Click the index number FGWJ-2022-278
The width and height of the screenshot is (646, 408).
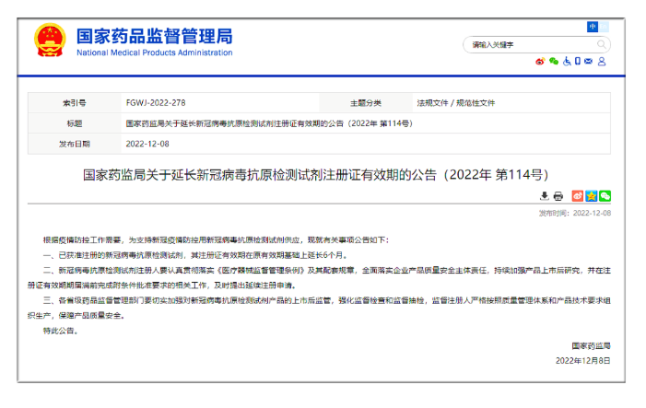tap(161, 102)
